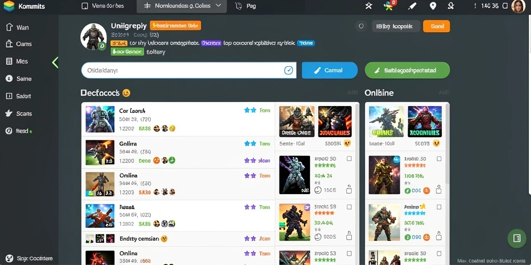Click the orange Send button
Screen dimensions: 531x265
click(x=437, y=26)
